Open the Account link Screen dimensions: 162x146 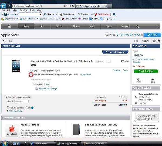[x=145, y=41]
